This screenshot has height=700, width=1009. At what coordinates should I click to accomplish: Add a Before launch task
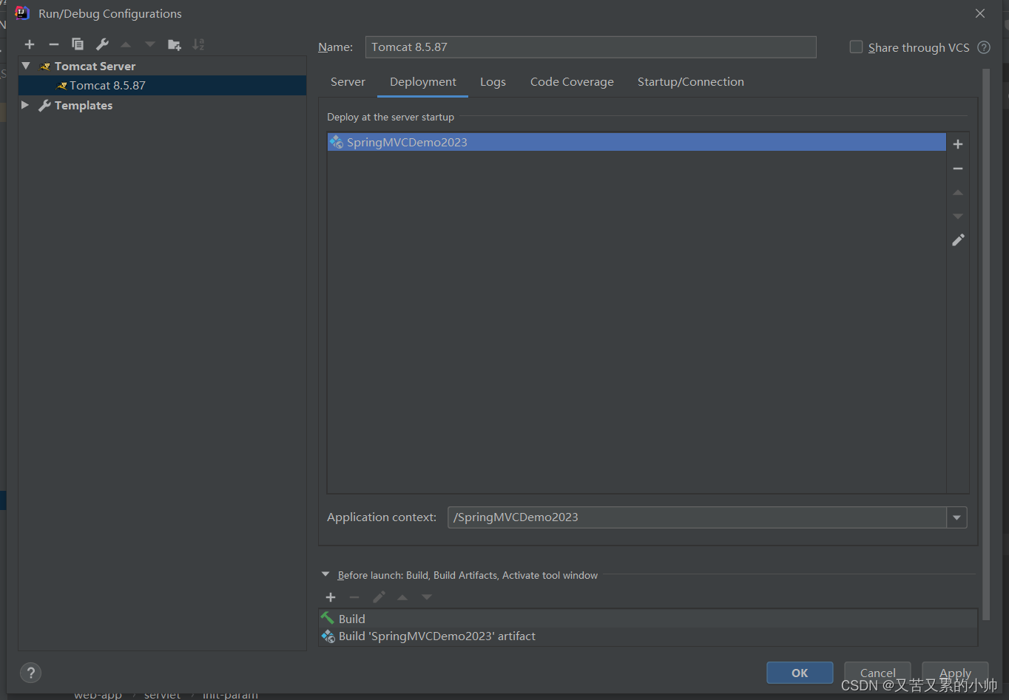pyautogui.click(x=331, y=597)
